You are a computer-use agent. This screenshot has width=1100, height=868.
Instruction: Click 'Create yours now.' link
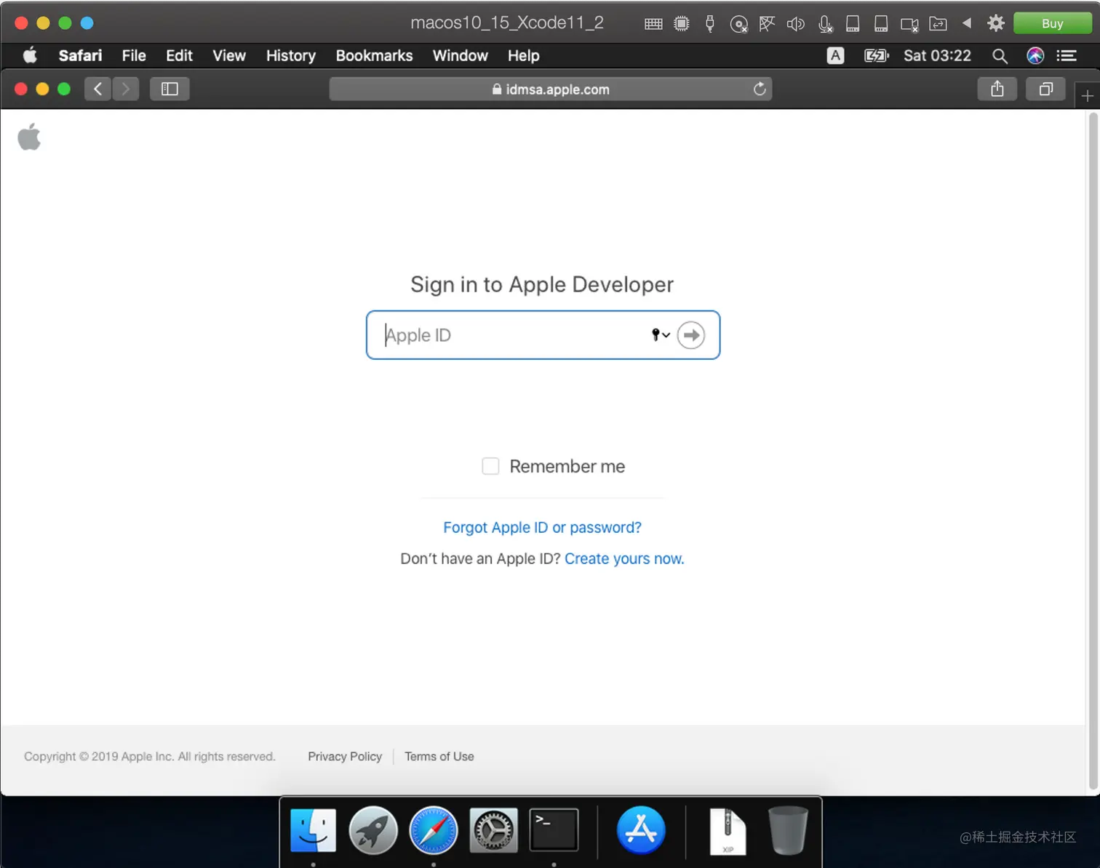[x=624, y=558]
